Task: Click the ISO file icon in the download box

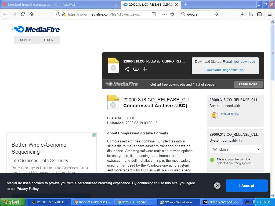Action: coord(113,65)
